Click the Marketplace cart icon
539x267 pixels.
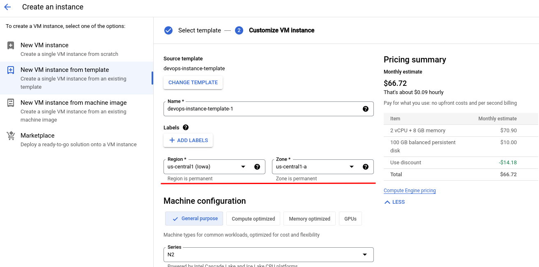click(x=11, y=136)
